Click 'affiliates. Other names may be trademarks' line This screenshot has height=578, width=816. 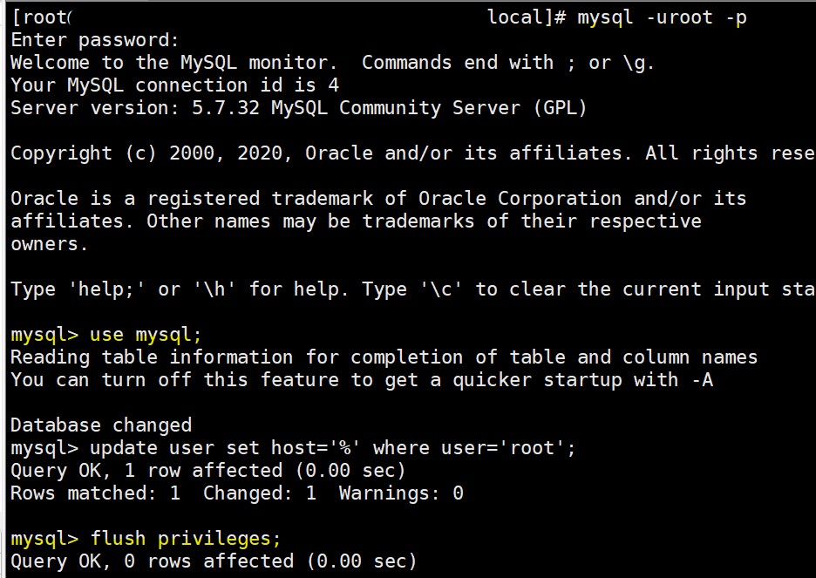[356, 221]
